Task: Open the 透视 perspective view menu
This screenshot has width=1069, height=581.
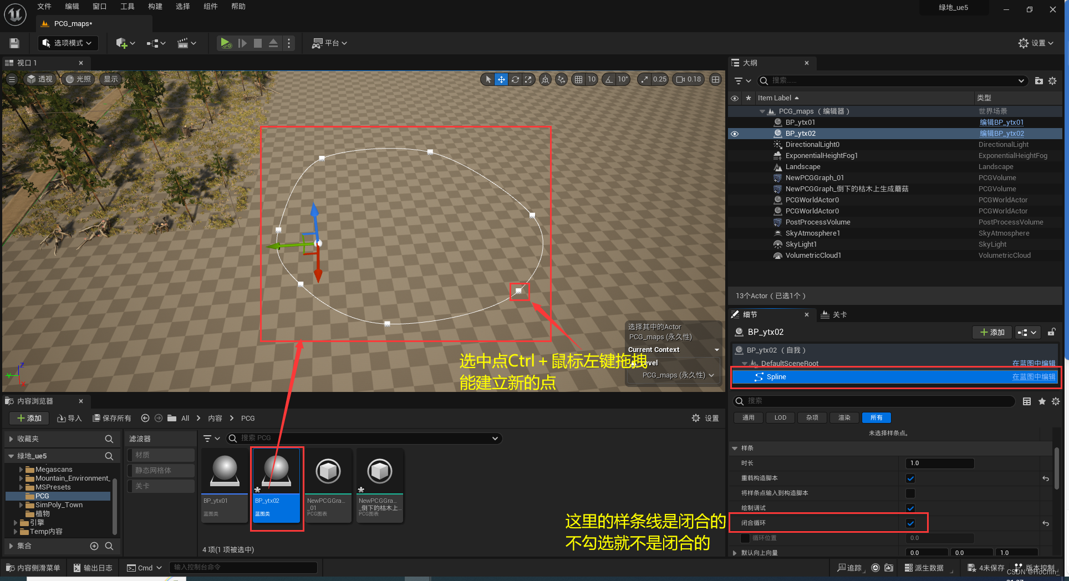Action: click(39, 79)
